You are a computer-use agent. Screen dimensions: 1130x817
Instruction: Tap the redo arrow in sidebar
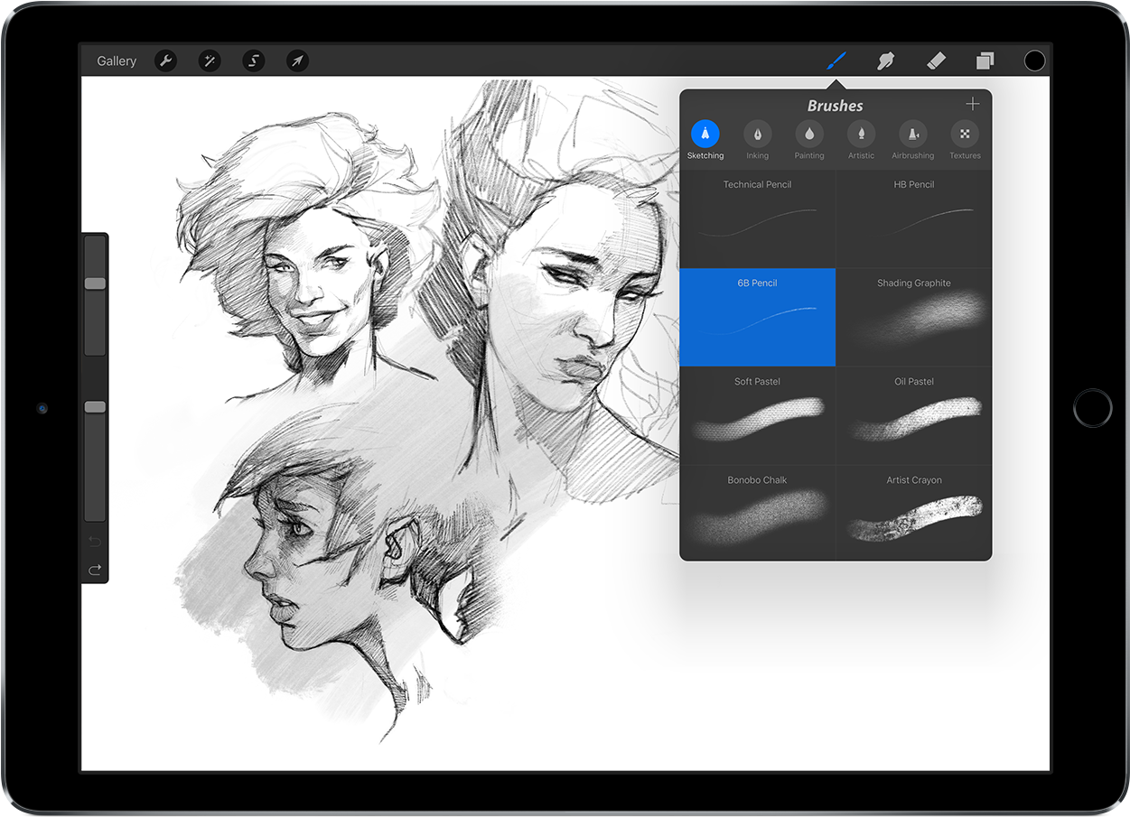click(95, 570)
